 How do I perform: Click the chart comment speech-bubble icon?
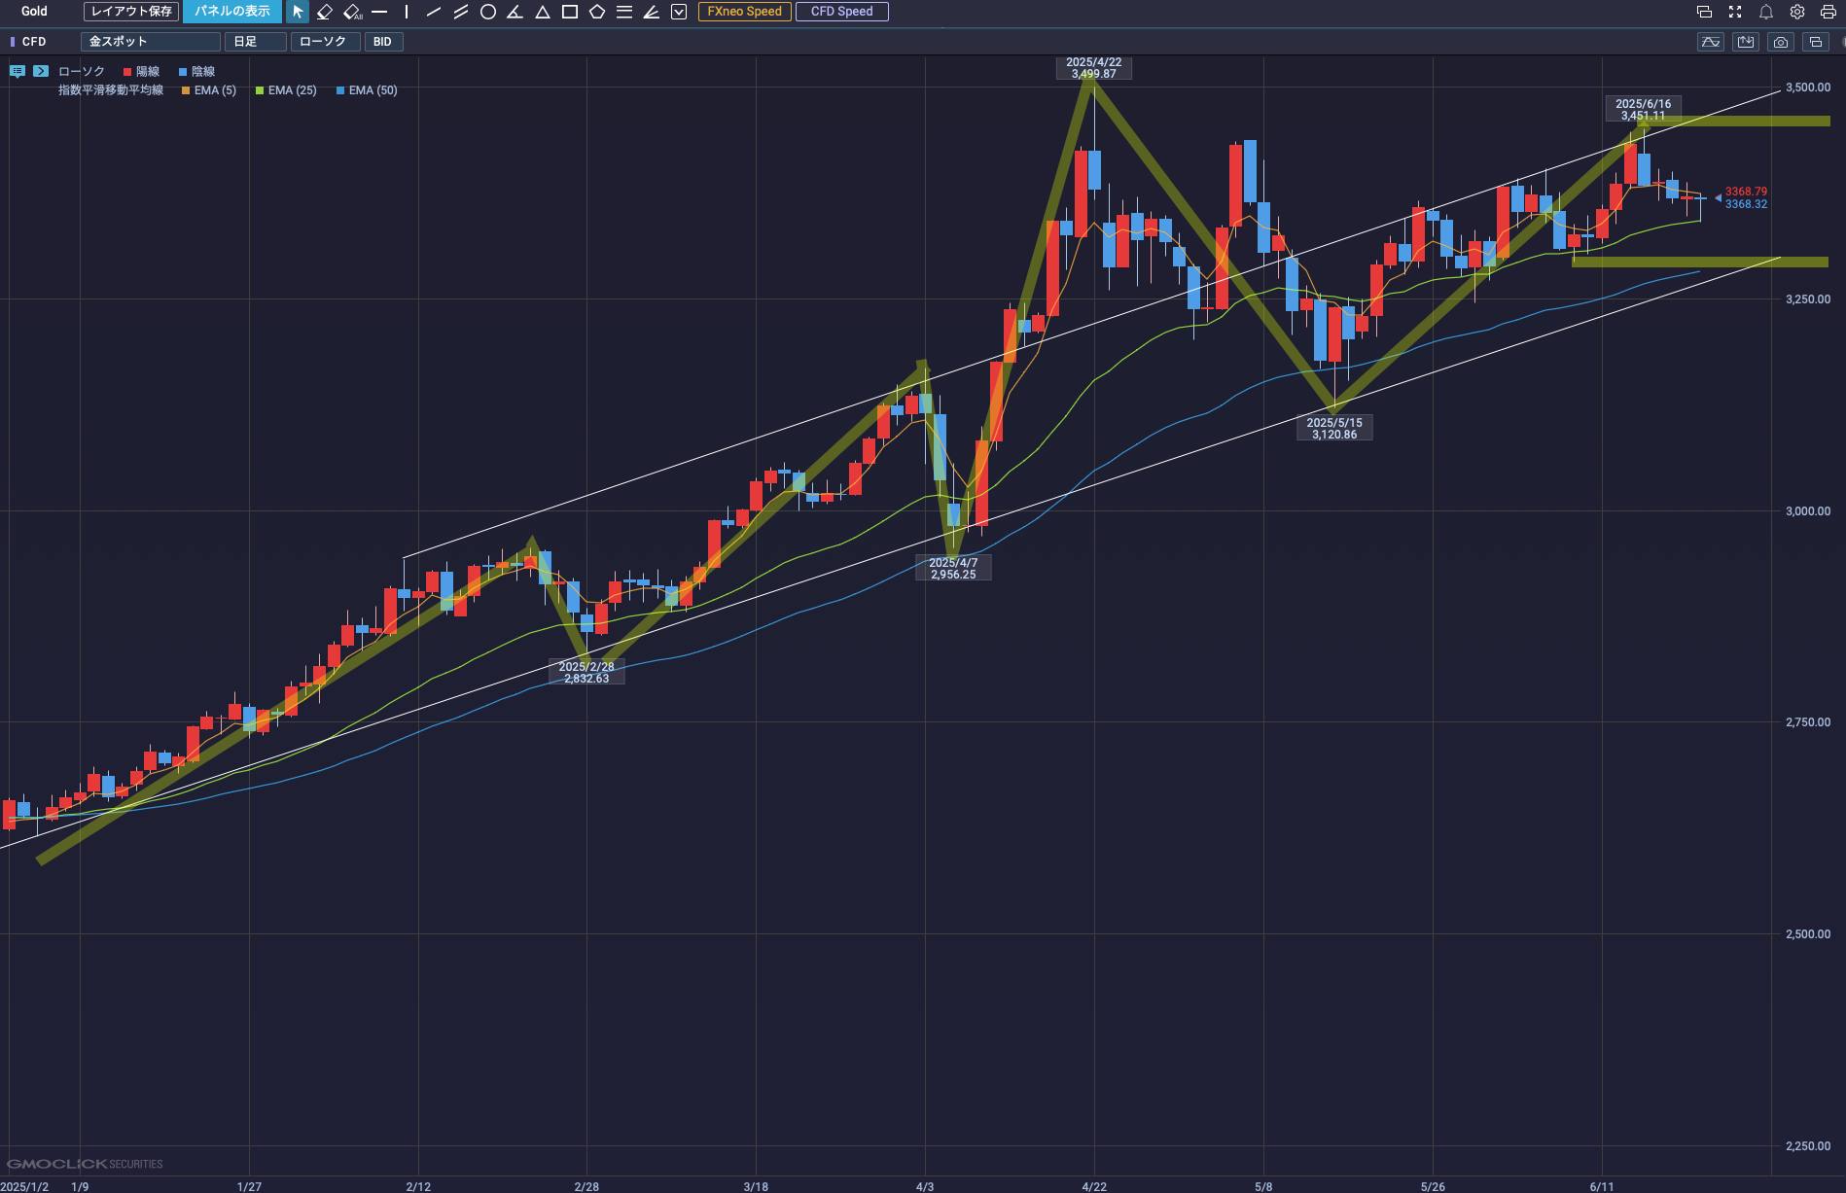pos(18,71)
